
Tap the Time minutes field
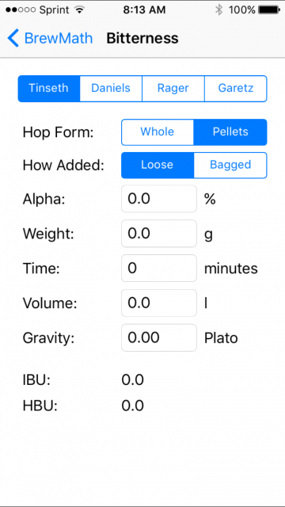(x=159, y=268)
